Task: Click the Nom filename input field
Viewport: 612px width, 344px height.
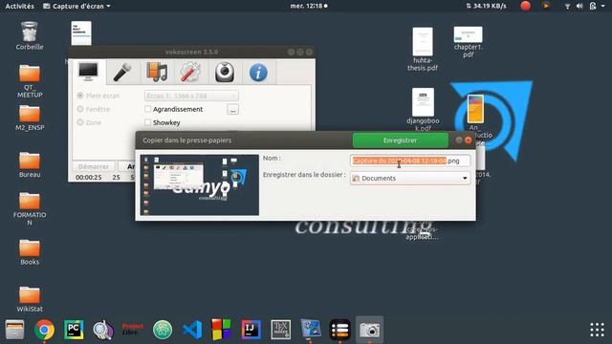Action: [410, 161]
